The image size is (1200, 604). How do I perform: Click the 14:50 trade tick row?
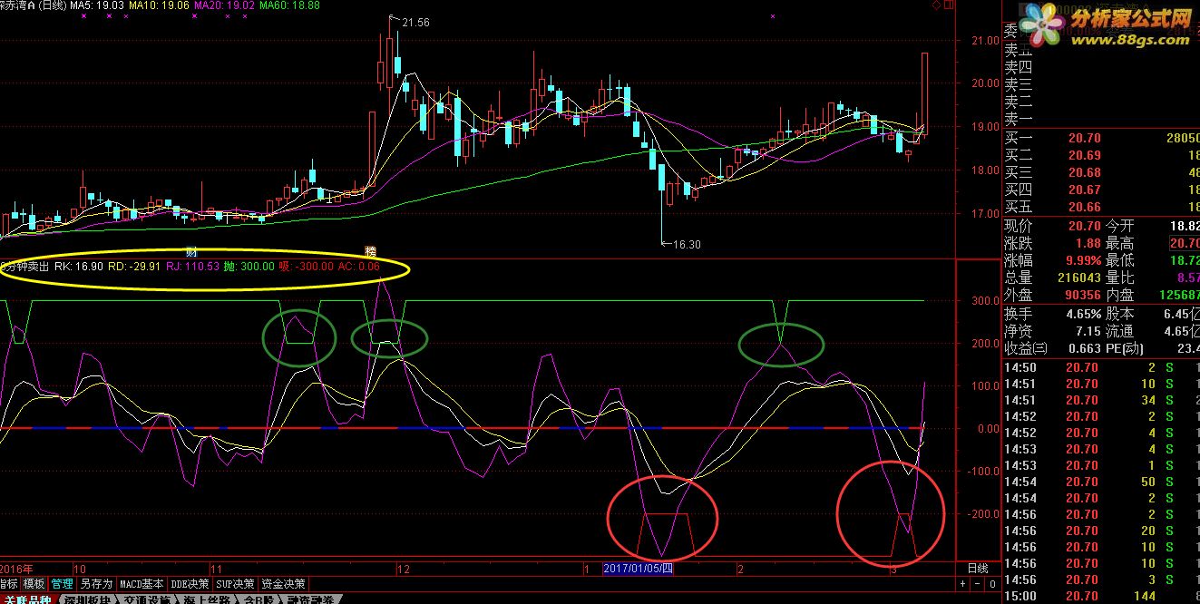click(1101, 367)
